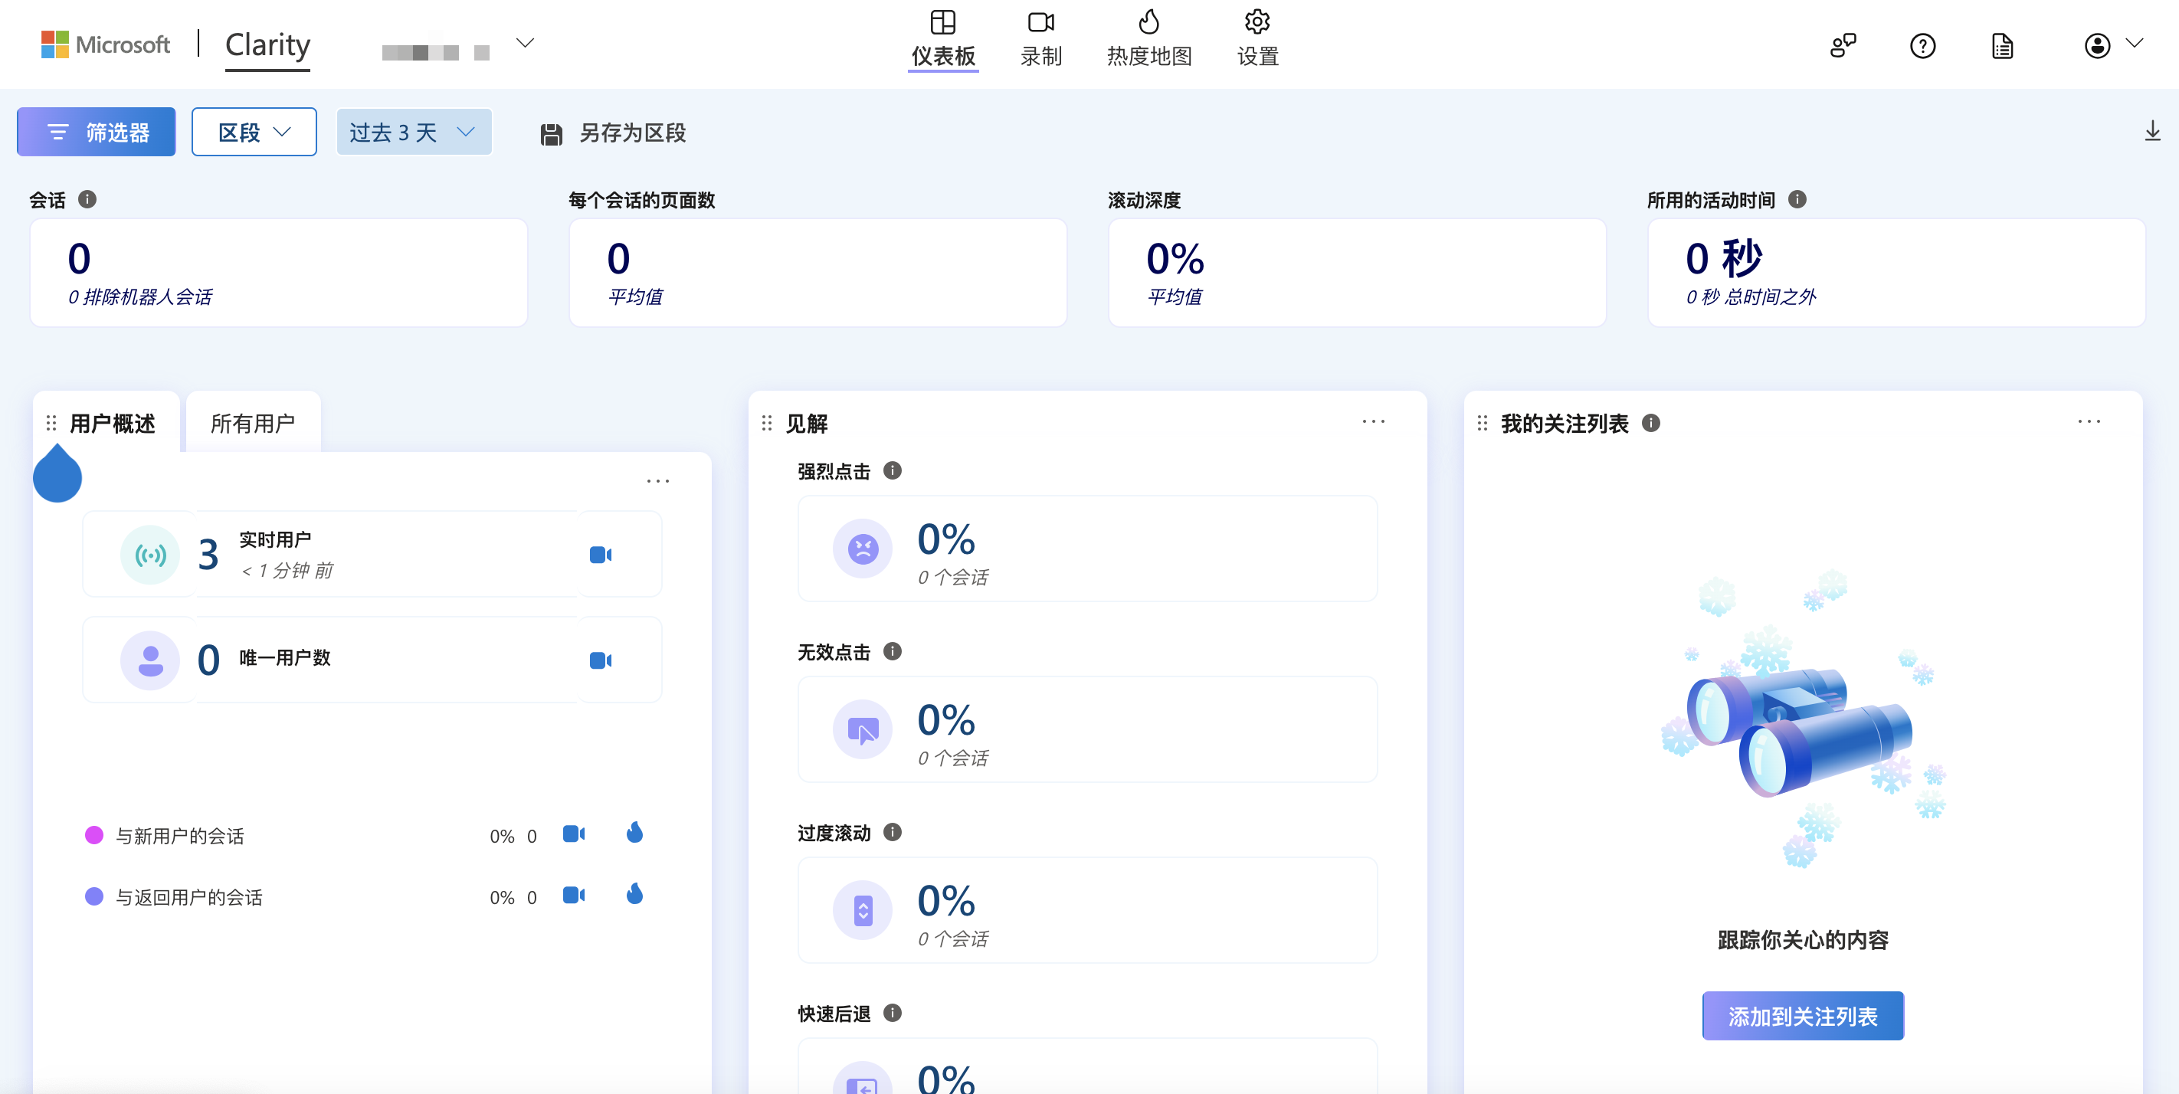
Task: Open the feedback icon in top bar
Action: click(1843, 46)
